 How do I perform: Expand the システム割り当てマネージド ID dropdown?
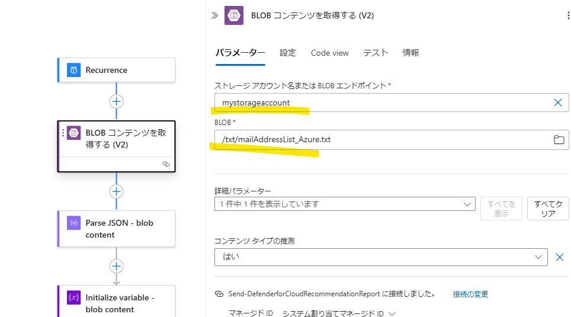coord(339,313)
